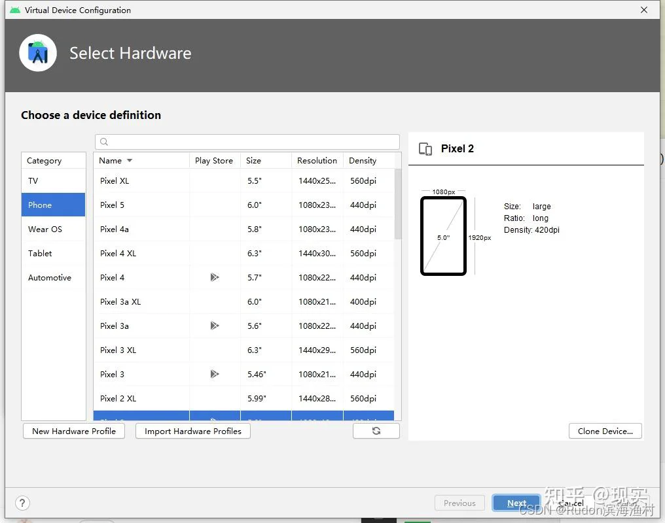Select the Pixel 4a device row
The image size is (665, 523).
point(244,229)
